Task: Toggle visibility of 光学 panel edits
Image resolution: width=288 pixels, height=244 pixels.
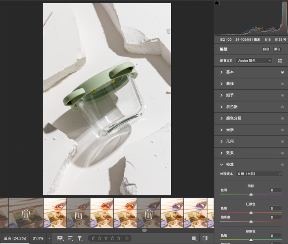Action: (282, 130)
